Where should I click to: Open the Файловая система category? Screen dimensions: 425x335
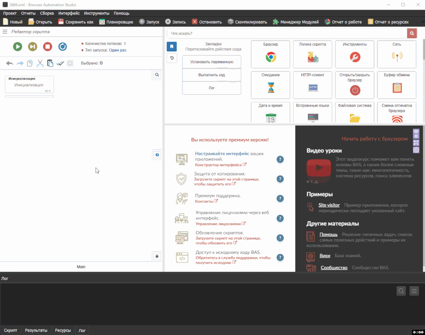coord(355,112)
